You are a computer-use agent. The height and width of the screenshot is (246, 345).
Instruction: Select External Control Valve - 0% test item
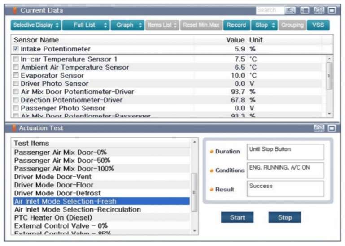101,226
